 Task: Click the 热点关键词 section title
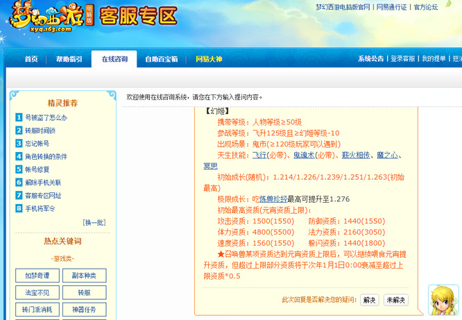pos(62,241)
